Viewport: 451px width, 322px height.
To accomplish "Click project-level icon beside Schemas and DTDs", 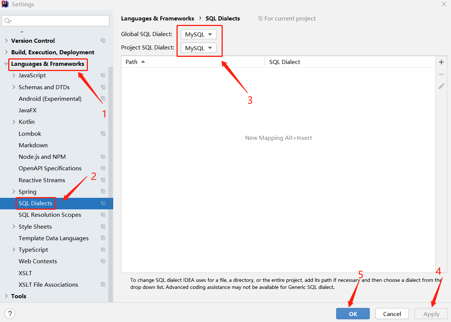I will click(x=103, y=87).
